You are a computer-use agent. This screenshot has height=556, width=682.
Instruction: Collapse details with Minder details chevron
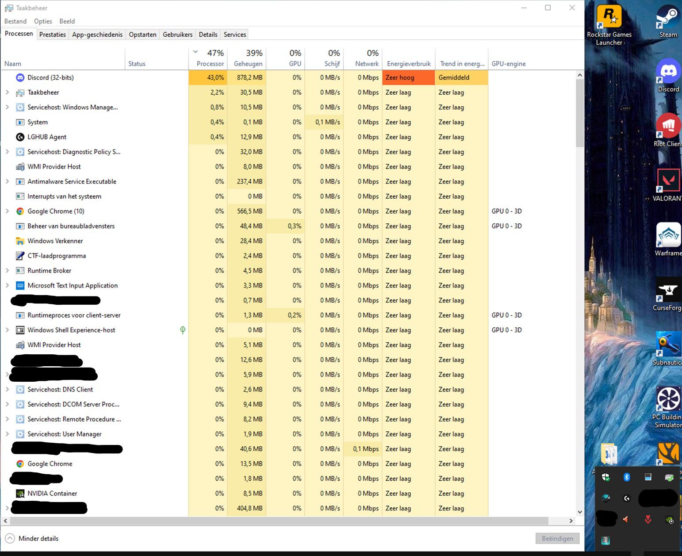click(10, 538)
